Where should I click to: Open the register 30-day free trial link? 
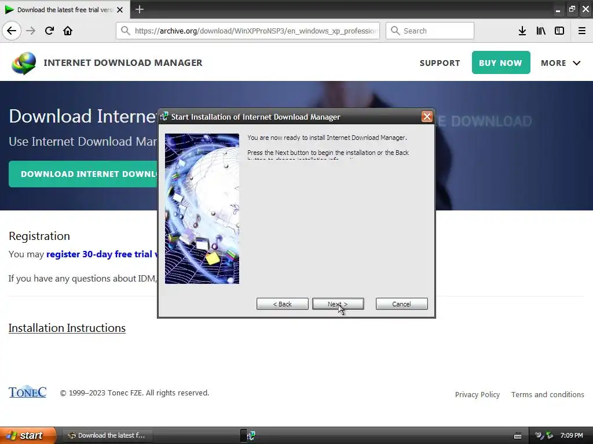click(x=102, y=254)
